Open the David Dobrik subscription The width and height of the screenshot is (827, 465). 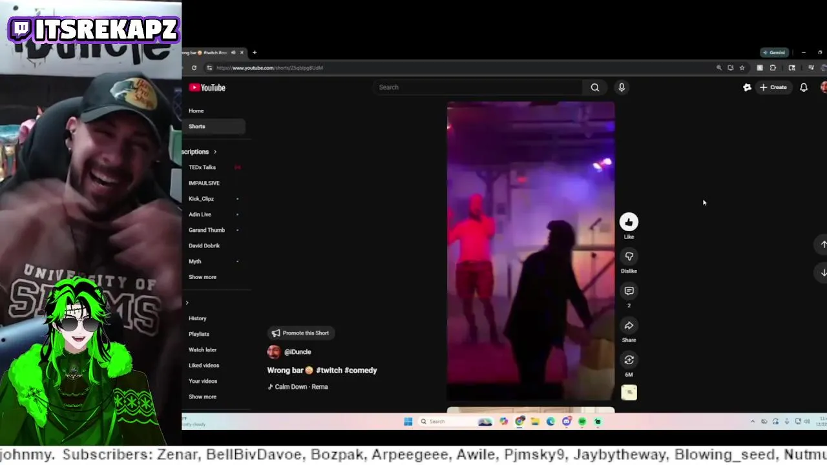coord(204,245)
